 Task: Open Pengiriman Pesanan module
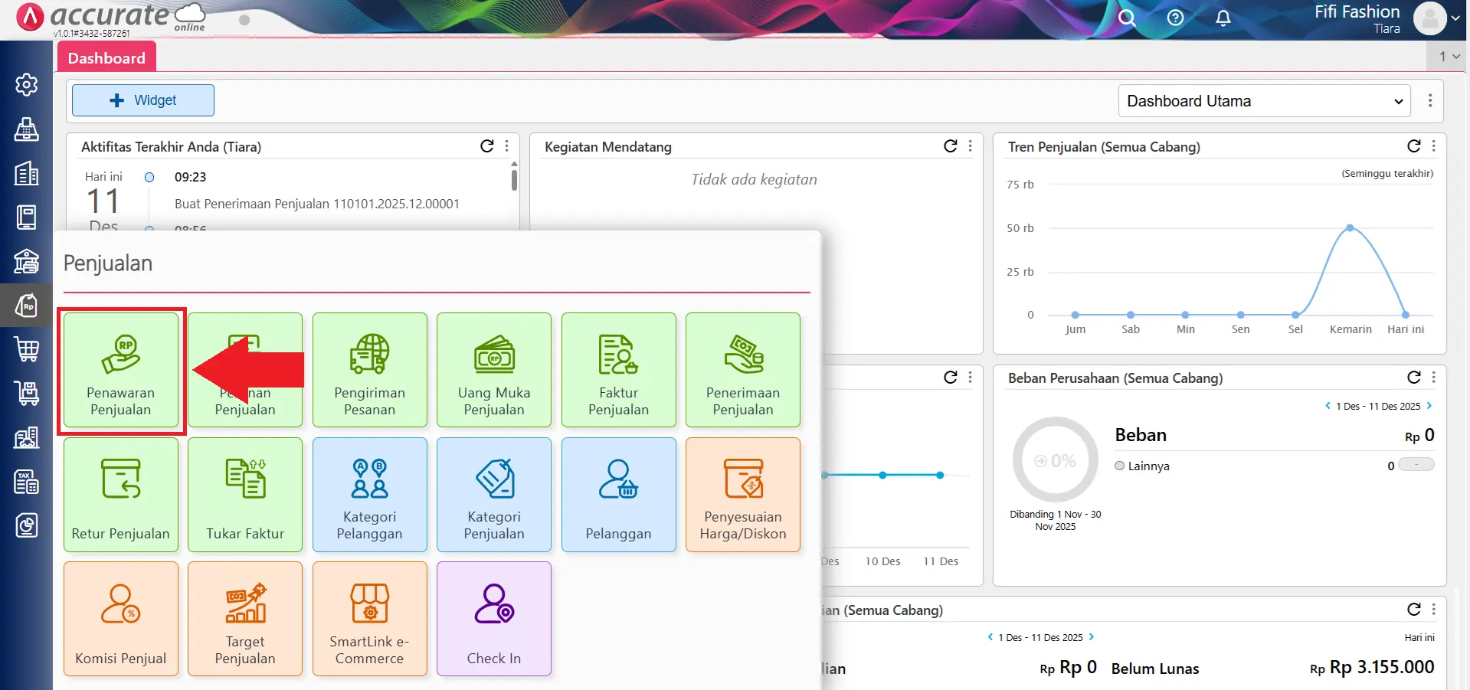369,371
